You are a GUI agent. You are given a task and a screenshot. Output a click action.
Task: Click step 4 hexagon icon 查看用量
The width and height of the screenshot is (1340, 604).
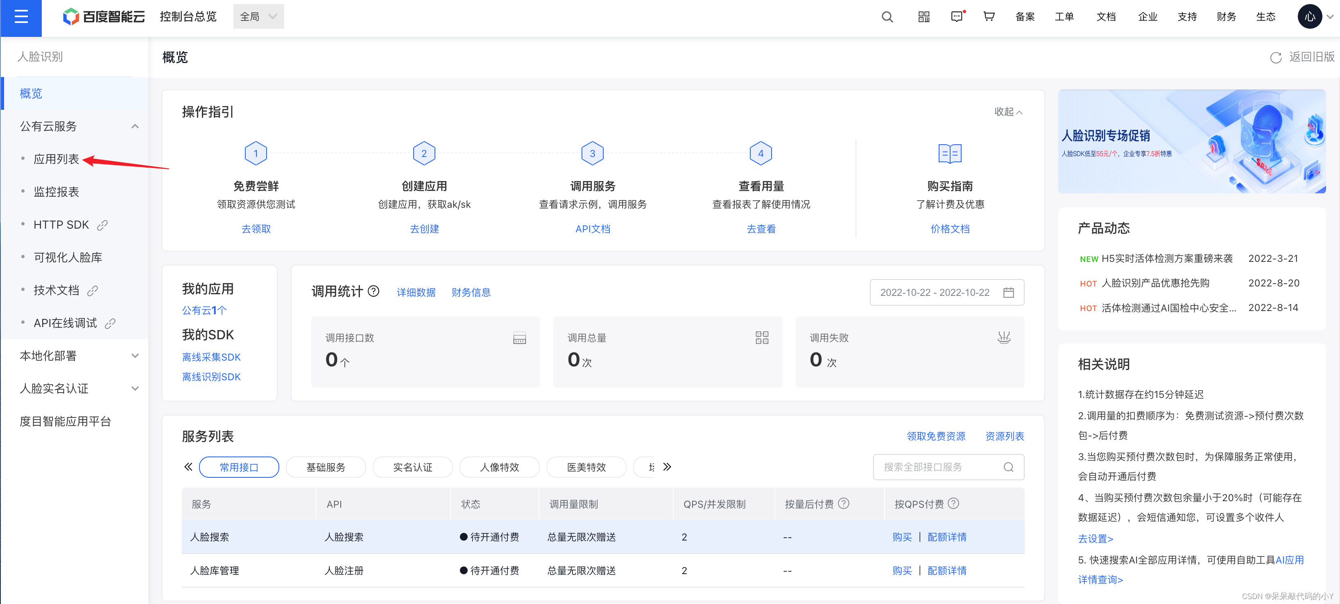pyautogui.click(x=761, y=153)
